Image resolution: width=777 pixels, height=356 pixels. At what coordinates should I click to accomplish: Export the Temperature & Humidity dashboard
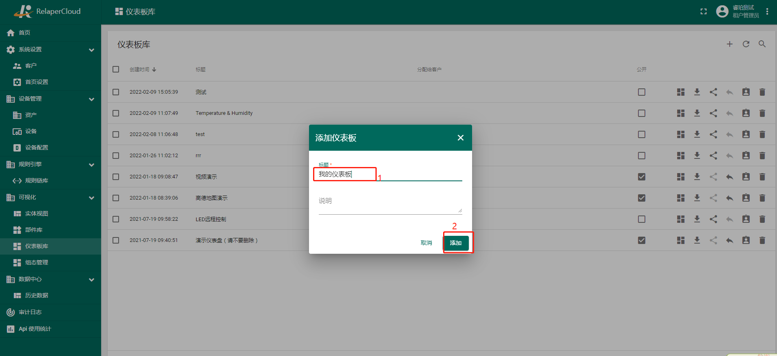click(x=697, y=113)
